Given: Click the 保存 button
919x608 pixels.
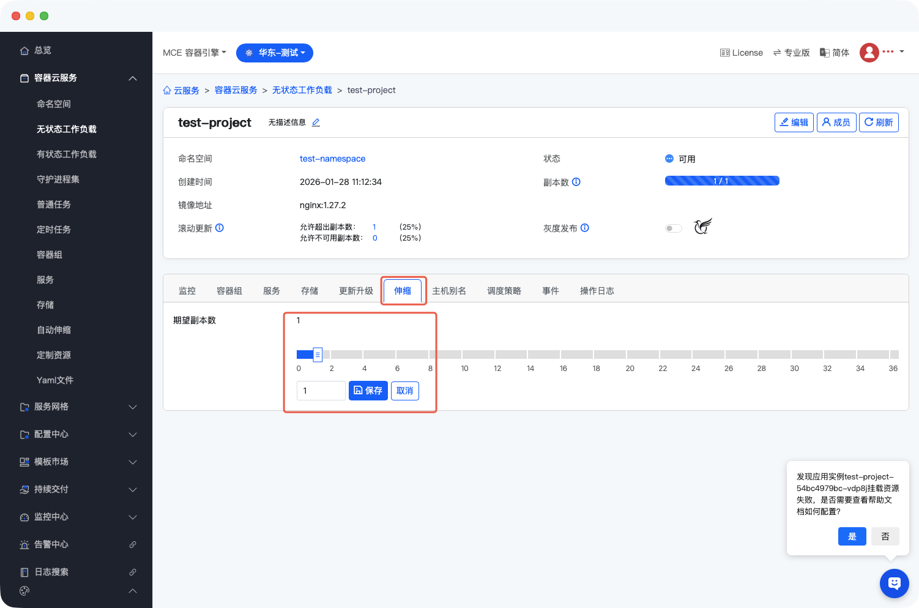Looking at the screenshot, I should coord(368,391).
